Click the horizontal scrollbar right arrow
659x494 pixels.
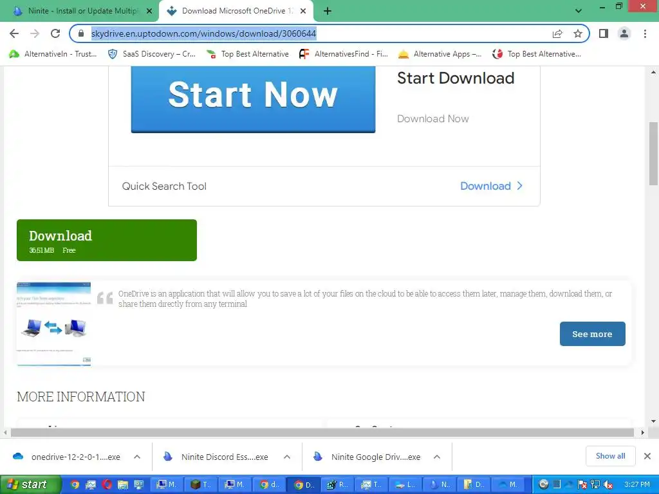click(642, 432)
